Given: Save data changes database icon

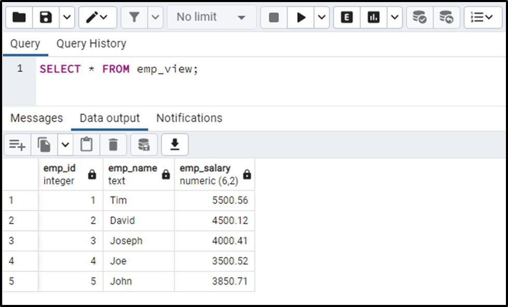Looking at the screenshot, I should pos(144,145).
